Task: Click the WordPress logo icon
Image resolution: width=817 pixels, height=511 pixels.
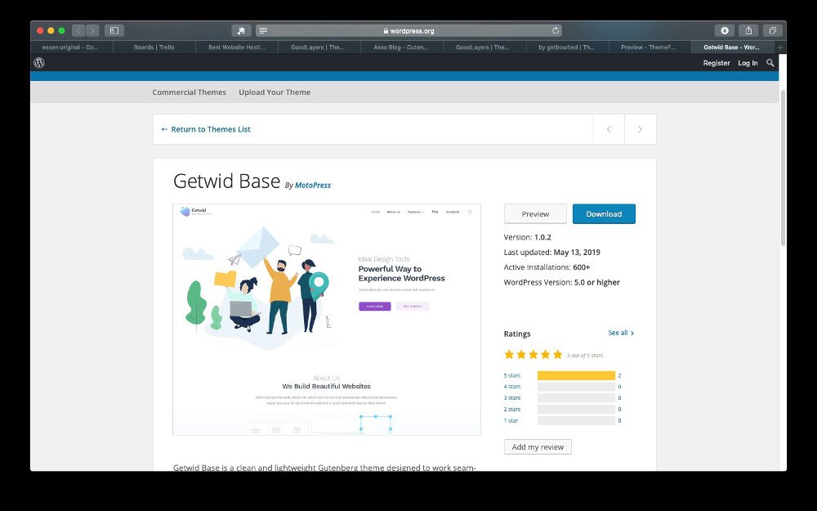Action: click(39, 63)
